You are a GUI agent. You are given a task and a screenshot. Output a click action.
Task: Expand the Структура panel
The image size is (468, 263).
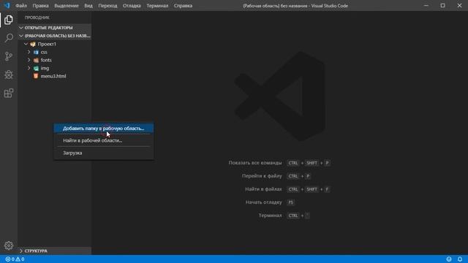coord(21,251)
